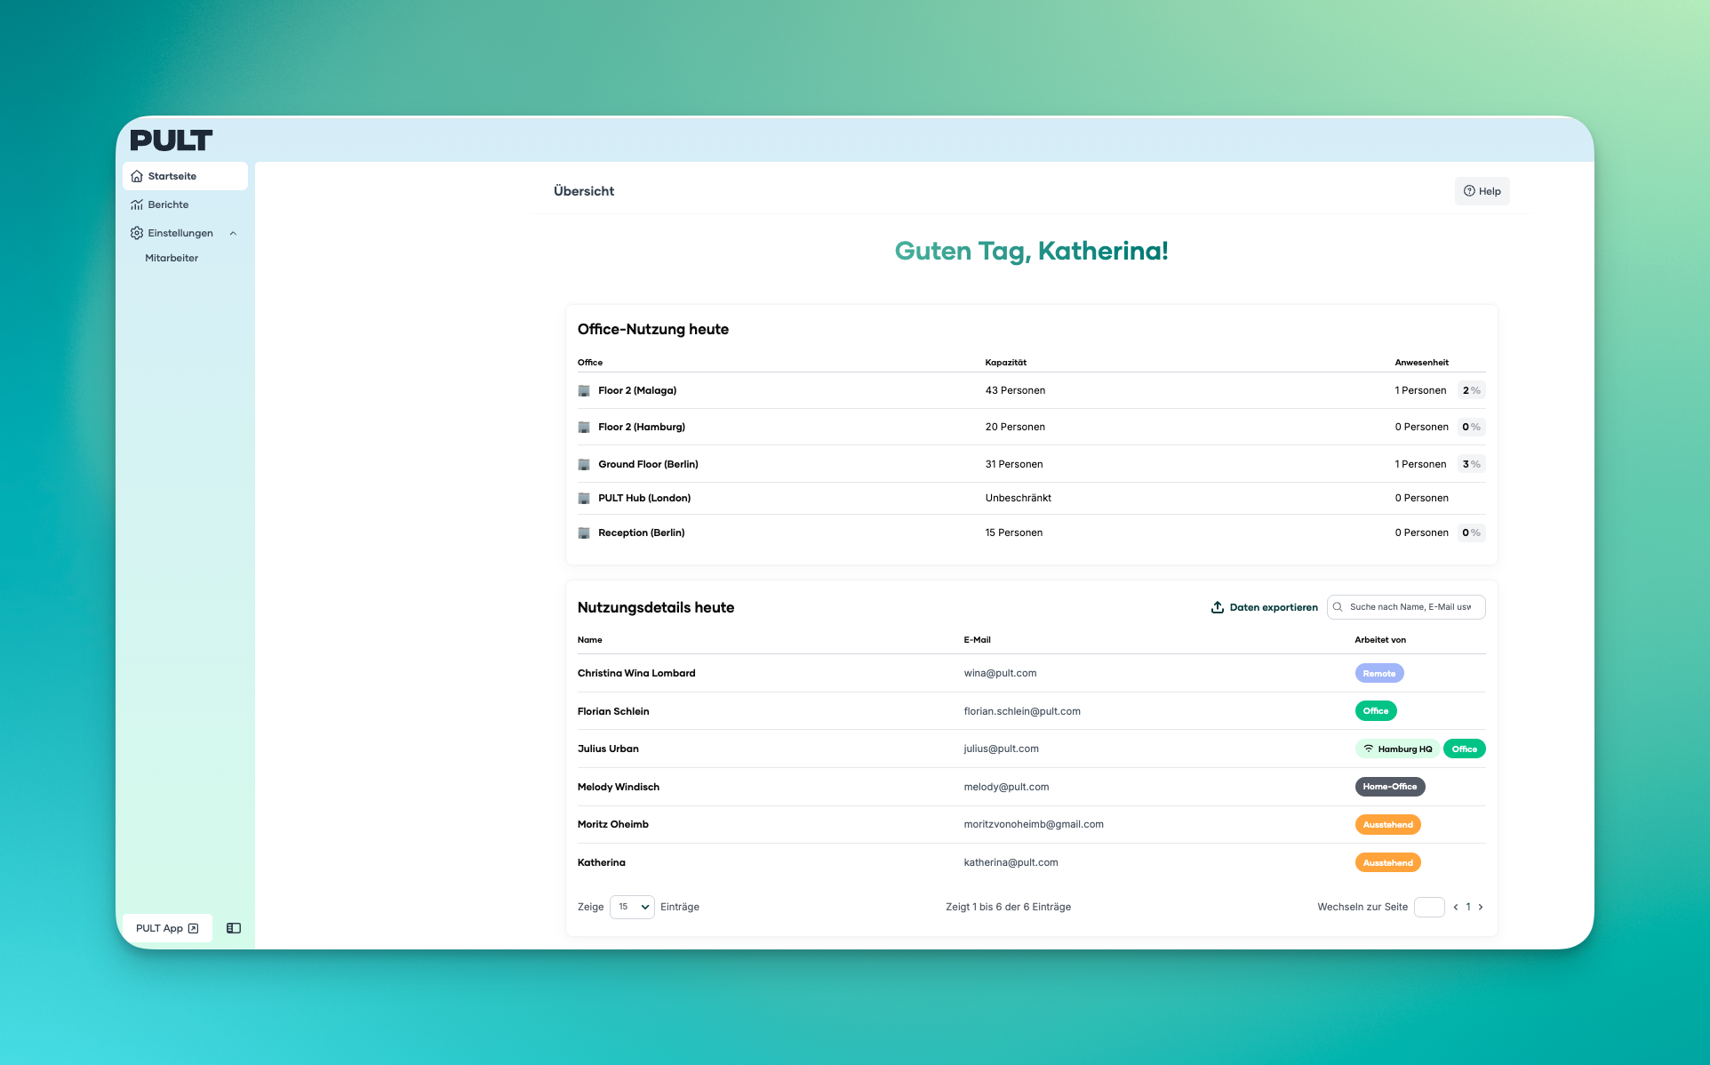Open PULT App external link
Screen dimensions: 1710x1065
167,928
